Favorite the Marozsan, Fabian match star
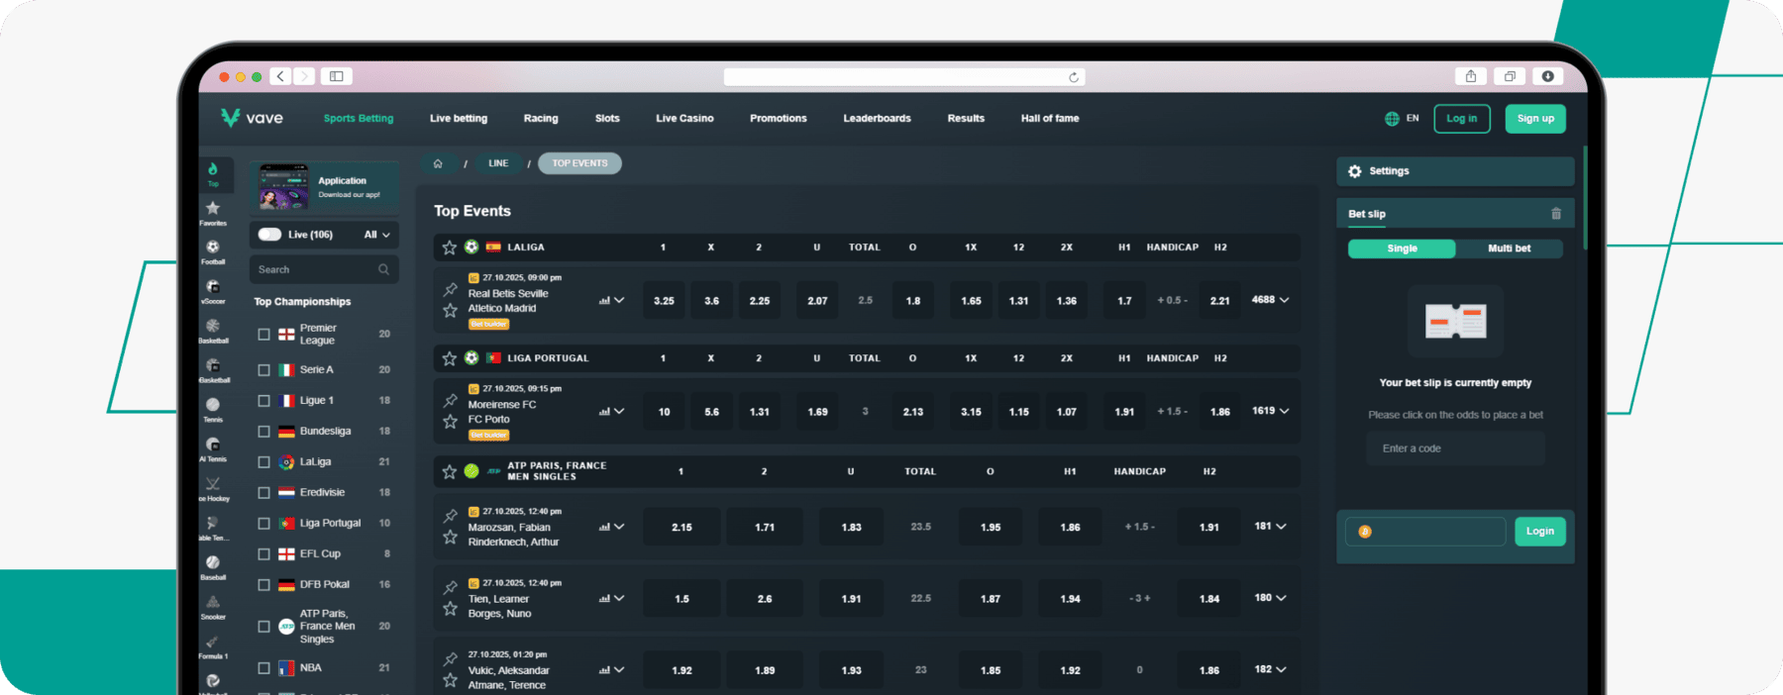The height and width of the screenshot is (695, 1783). [450, 538]
